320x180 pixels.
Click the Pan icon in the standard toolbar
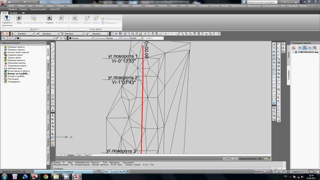click(x=178, y=33)
